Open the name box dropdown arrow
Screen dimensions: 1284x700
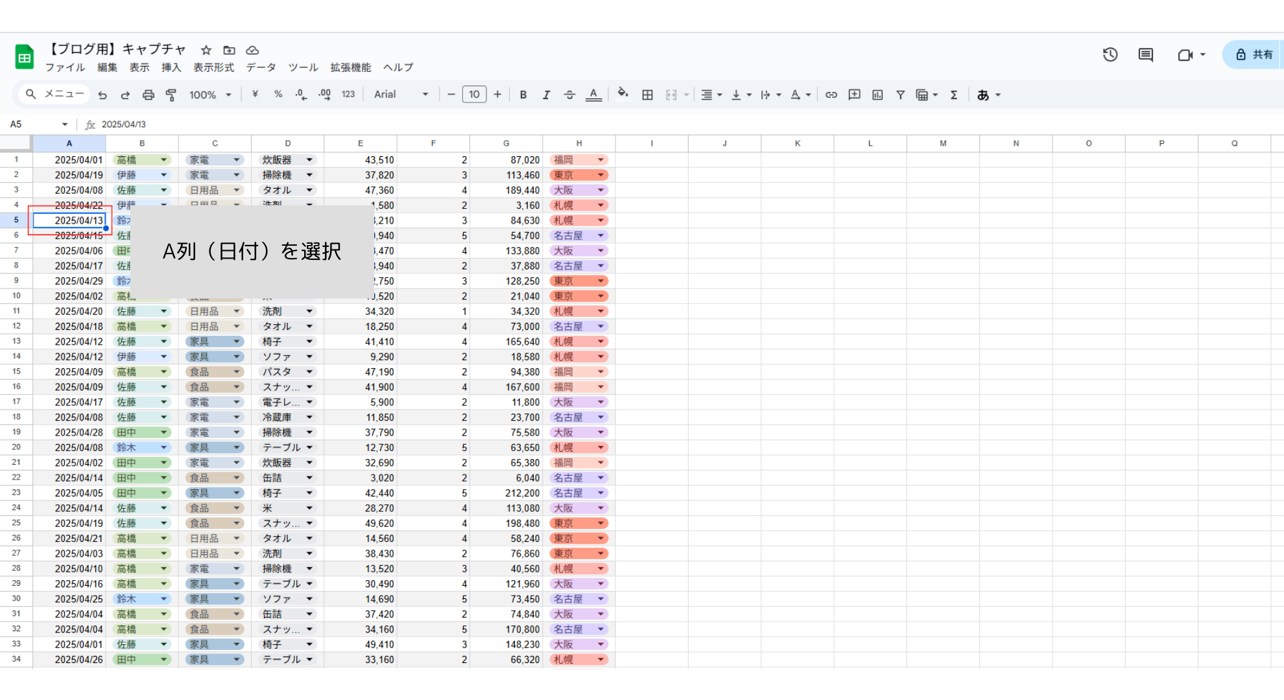65,124
